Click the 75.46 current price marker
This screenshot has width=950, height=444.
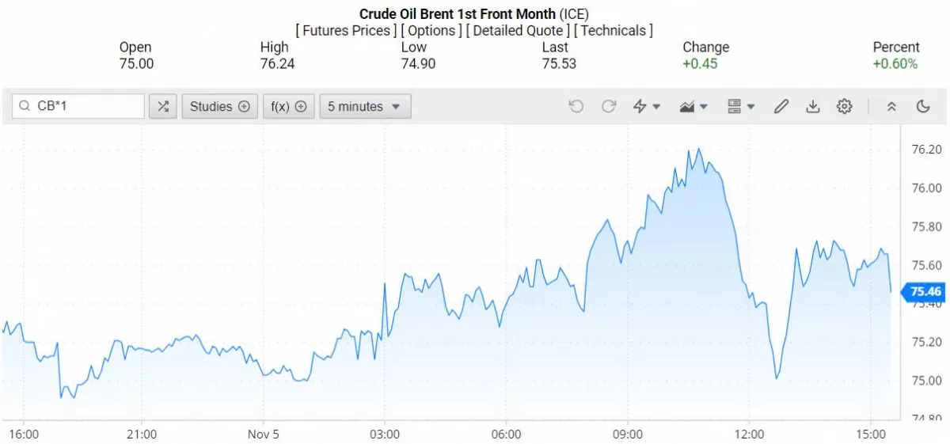[x=925, y=292]
